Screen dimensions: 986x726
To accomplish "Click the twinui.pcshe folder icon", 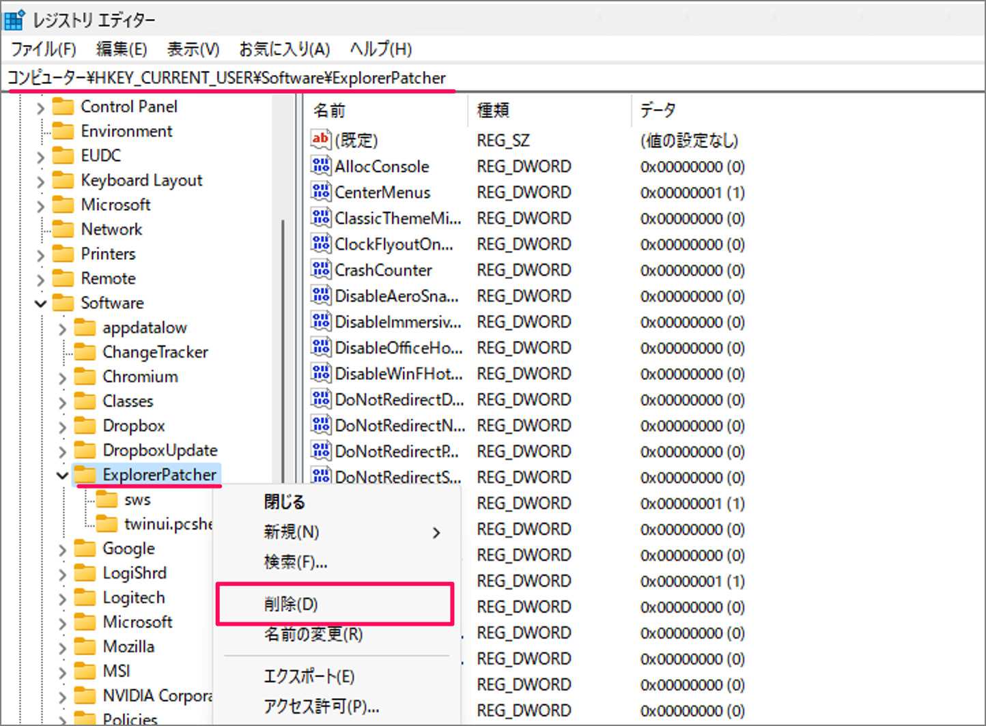I will [x=108, y=523].
